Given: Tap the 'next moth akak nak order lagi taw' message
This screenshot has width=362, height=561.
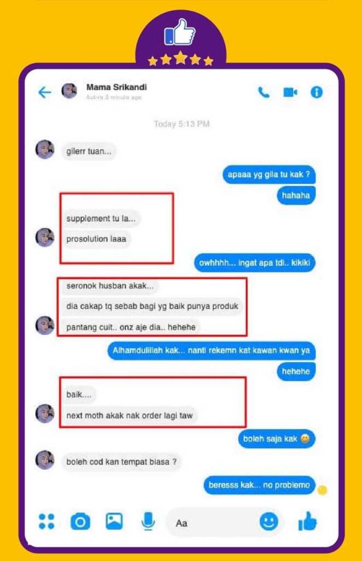Looking at the screenshot, I should [x=130, y=416].
